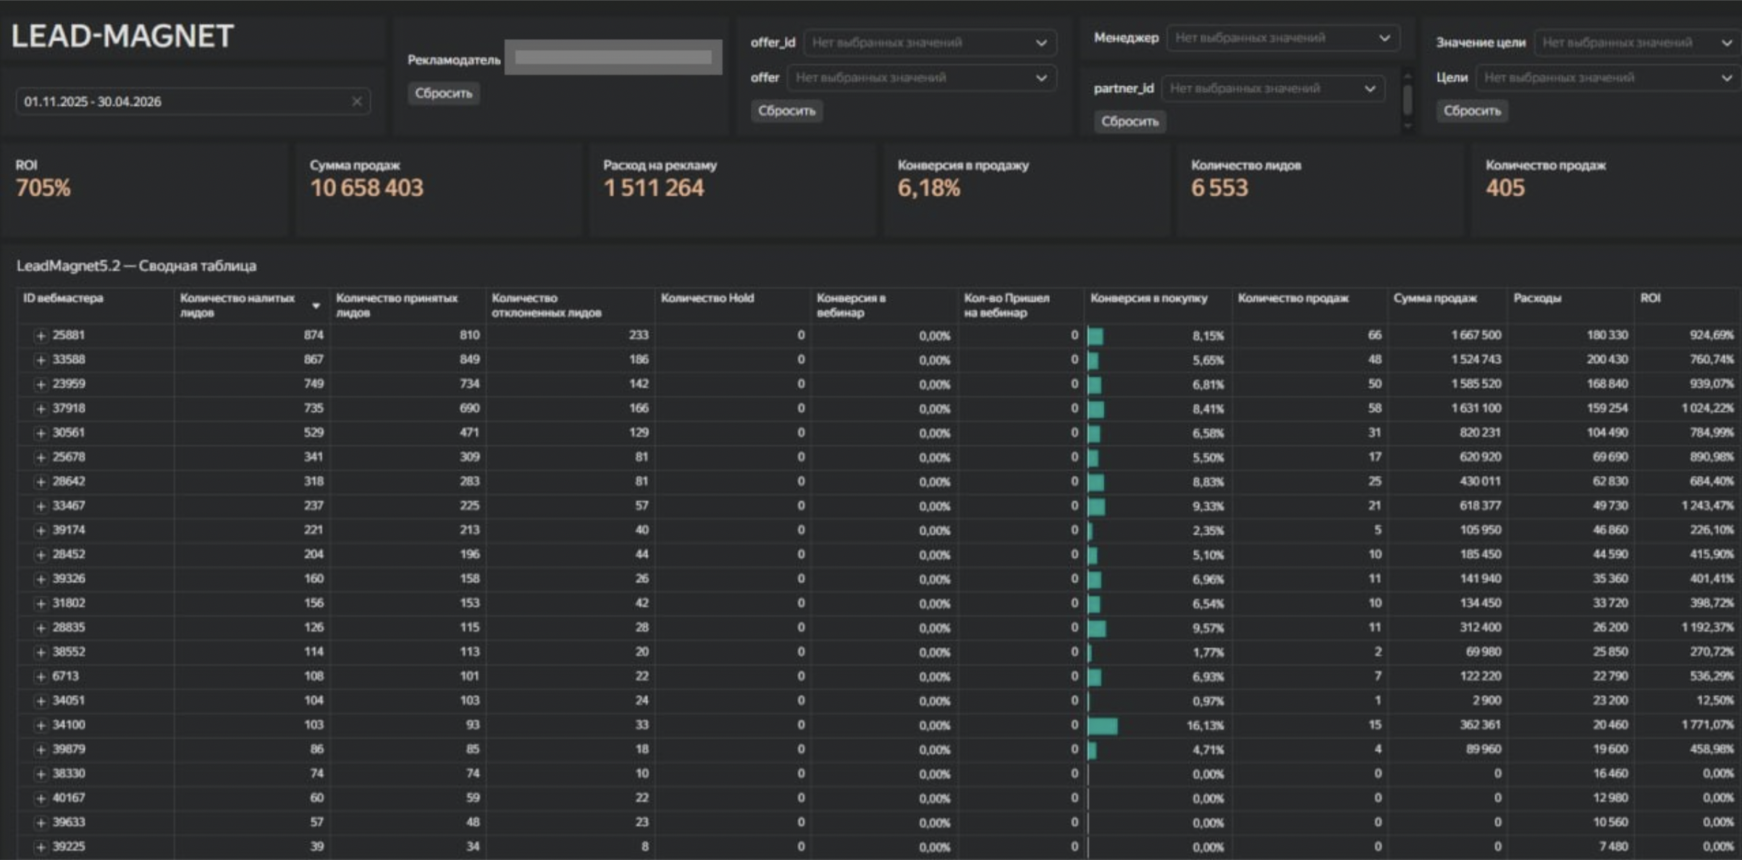Expand row for webmaster 6713

tap(41, 677)
